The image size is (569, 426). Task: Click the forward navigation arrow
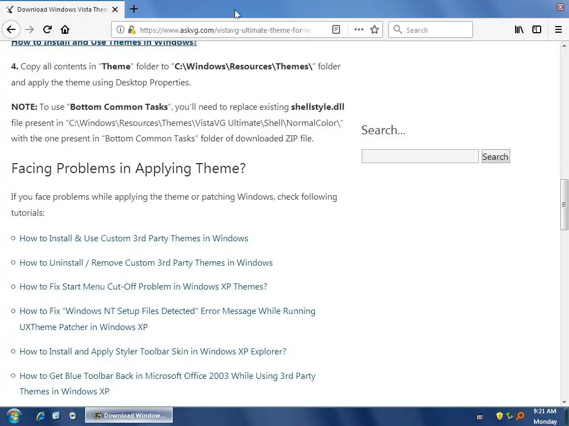click(x=29, y=30)
